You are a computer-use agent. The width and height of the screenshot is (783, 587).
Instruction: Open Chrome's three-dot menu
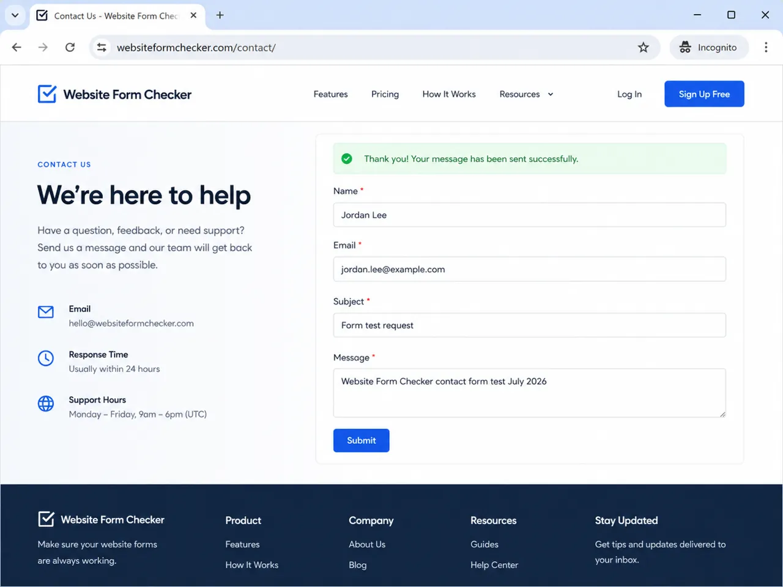tap(766, 47)
